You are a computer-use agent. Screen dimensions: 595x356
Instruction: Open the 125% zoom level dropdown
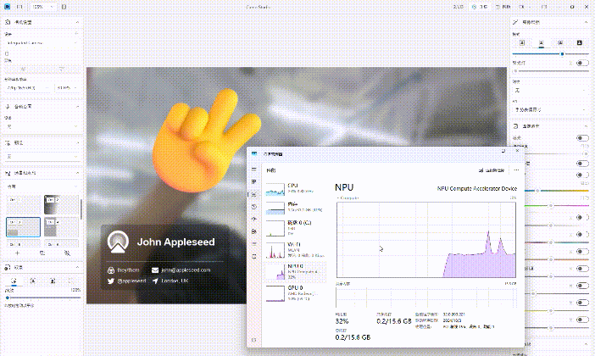click(x=42, y=6)
